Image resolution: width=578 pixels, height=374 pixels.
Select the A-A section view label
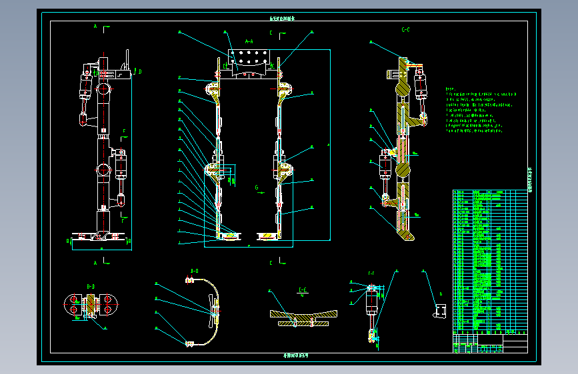(x=249, y=42)
